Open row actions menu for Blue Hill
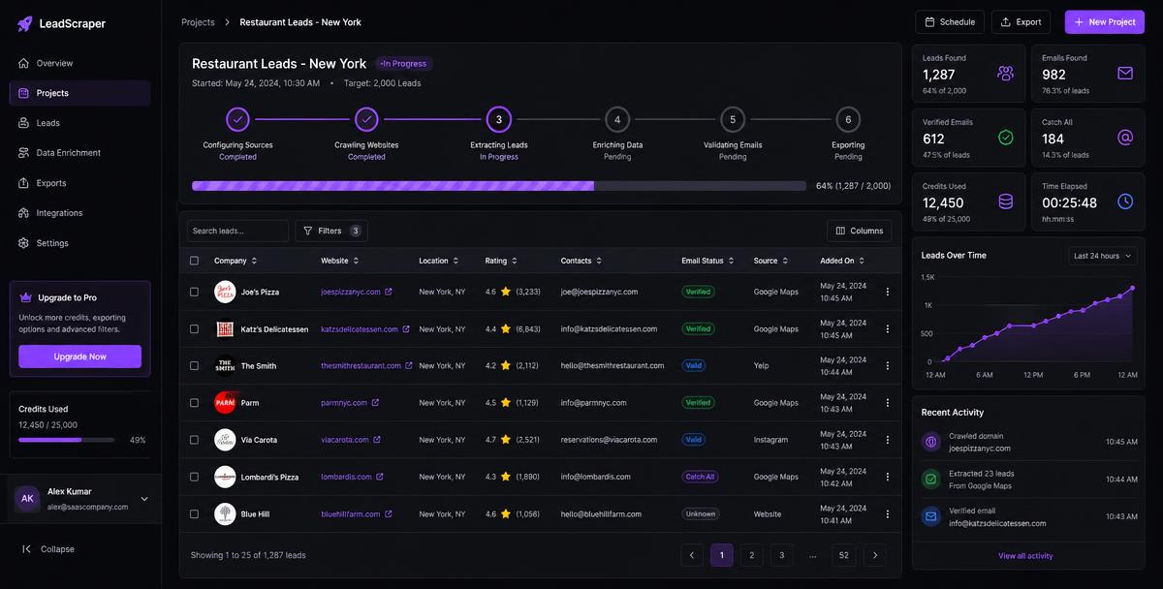The height and width of the screenshot is (589, 1163). pyautogui.click(x=887, y=514)
